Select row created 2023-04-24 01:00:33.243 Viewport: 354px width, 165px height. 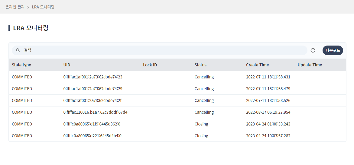[268, 124]
